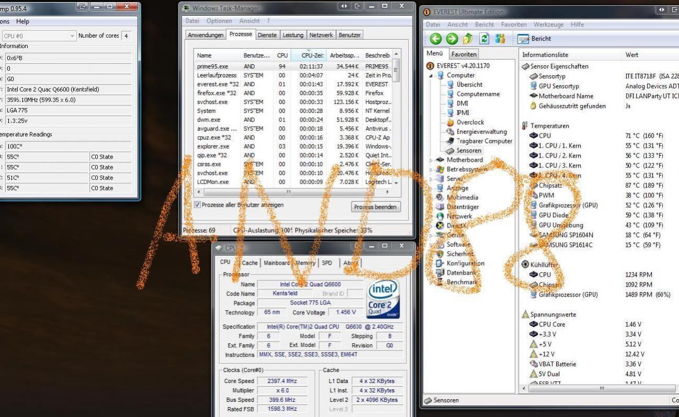The width and height of the screenshot is (679, 417).
Task: Select the Sensoren chip icon in tree
Action: (450, 151)
